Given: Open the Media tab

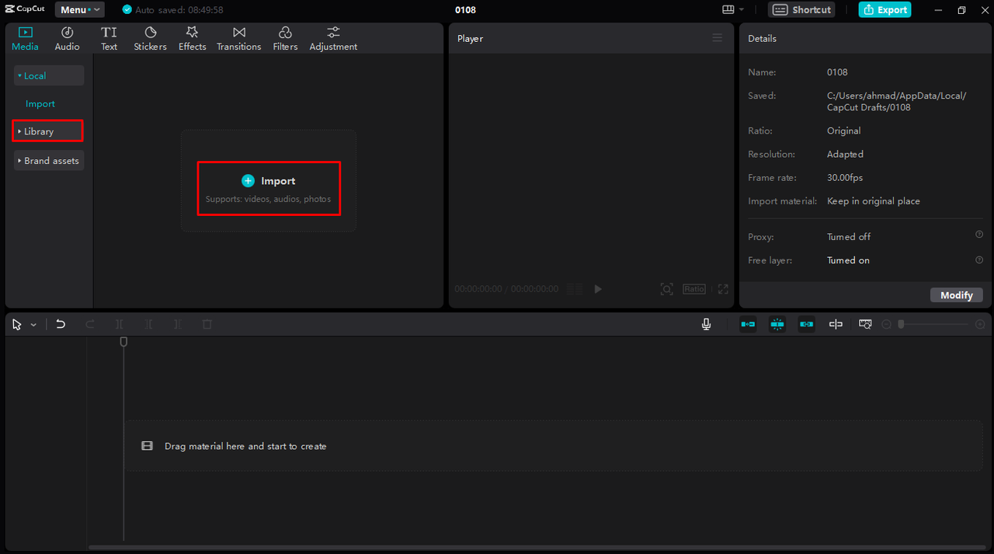Looking at the screenshot, I should point(25,39).
